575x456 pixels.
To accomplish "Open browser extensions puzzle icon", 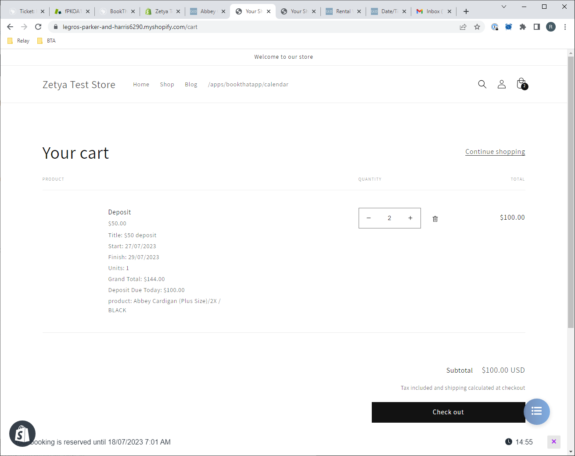I will click(522, 27).
